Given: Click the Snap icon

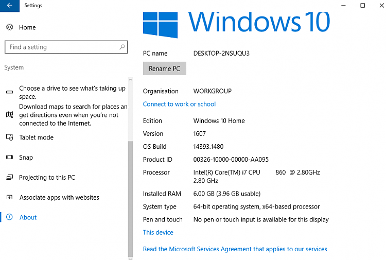Looking at the screenshot, I should (x=10, y=157).
